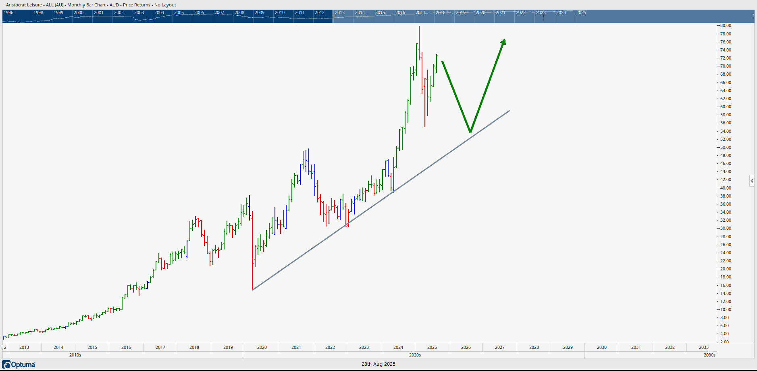Click the 2020s decade label
757x371 pixels.
[415, 355]
